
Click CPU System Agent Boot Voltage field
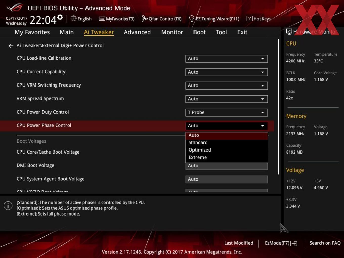pos(227,179)
